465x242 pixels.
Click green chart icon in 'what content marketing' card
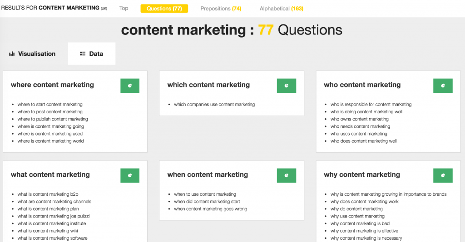pos(130,175)
